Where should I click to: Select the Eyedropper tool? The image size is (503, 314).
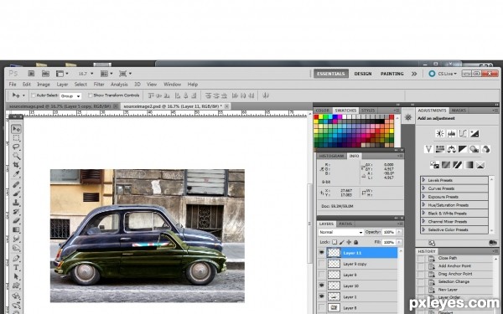coord(16,174)
